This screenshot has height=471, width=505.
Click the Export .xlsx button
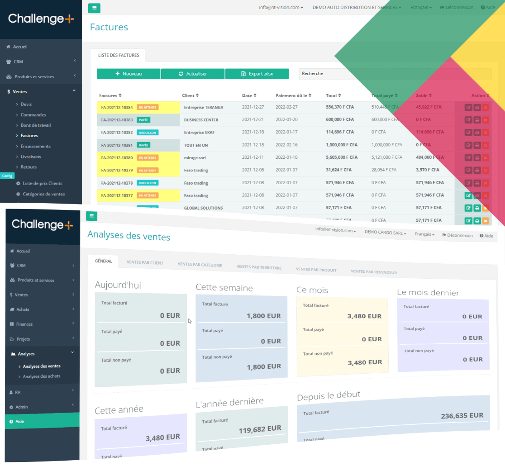257,74
